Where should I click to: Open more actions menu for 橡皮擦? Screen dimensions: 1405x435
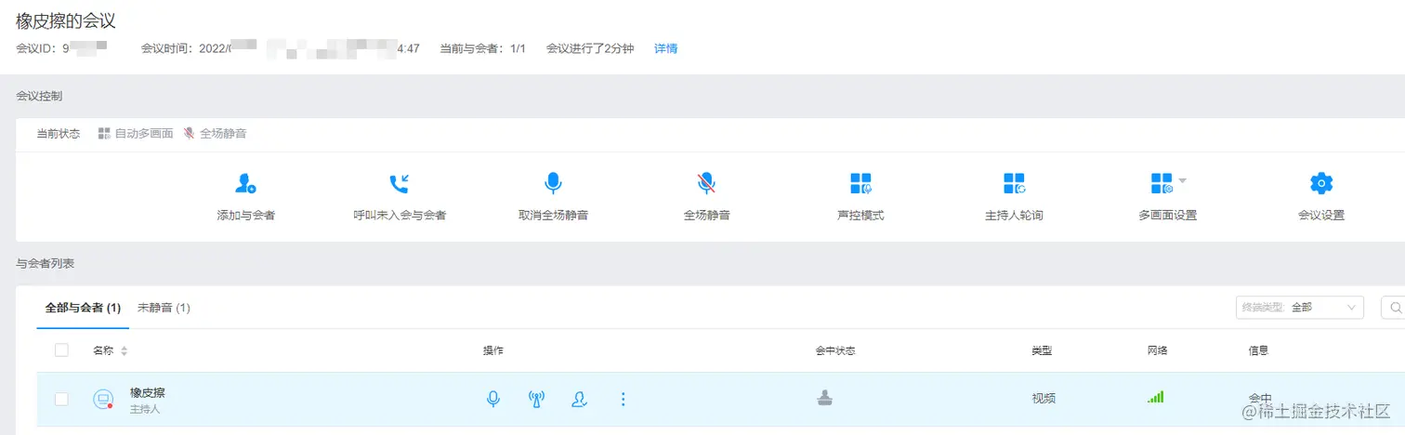tap(623, 399)
